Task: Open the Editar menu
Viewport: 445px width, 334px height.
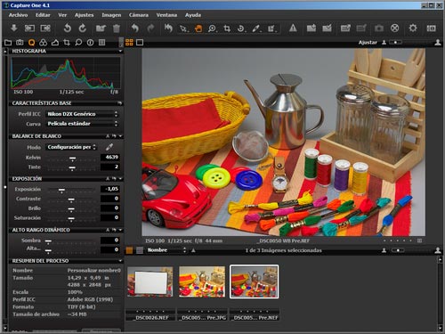Action: click(x=43, y=15)
